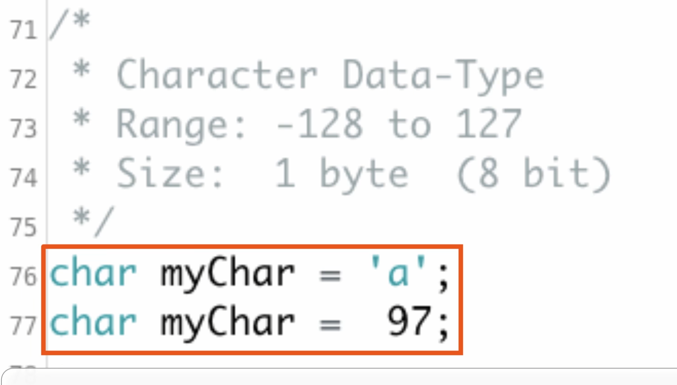Screen dimensions: 677x385
Task: Click the (8 bit) text
Action: [534, 174]
